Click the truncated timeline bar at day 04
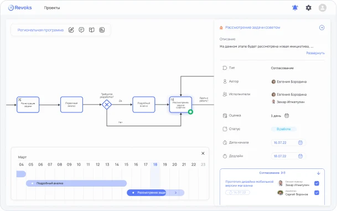337x211 pixels. [x=21, y=174]
